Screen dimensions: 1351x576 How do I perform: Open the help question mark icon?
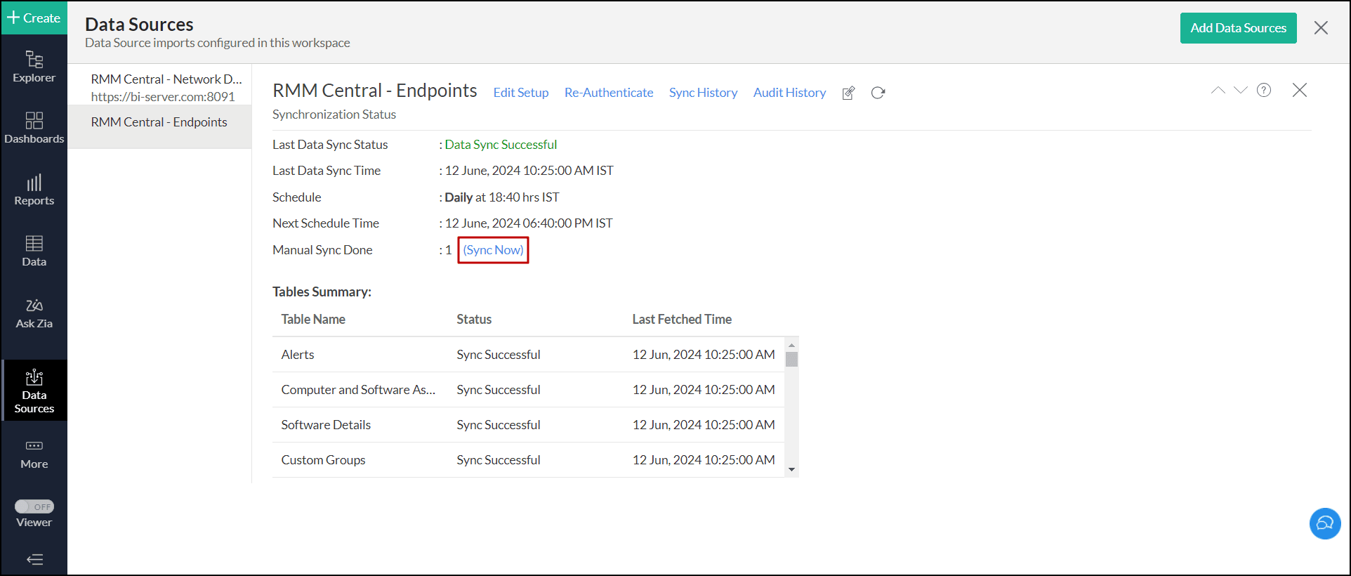pyautogui.click(x=1264, y=90)
